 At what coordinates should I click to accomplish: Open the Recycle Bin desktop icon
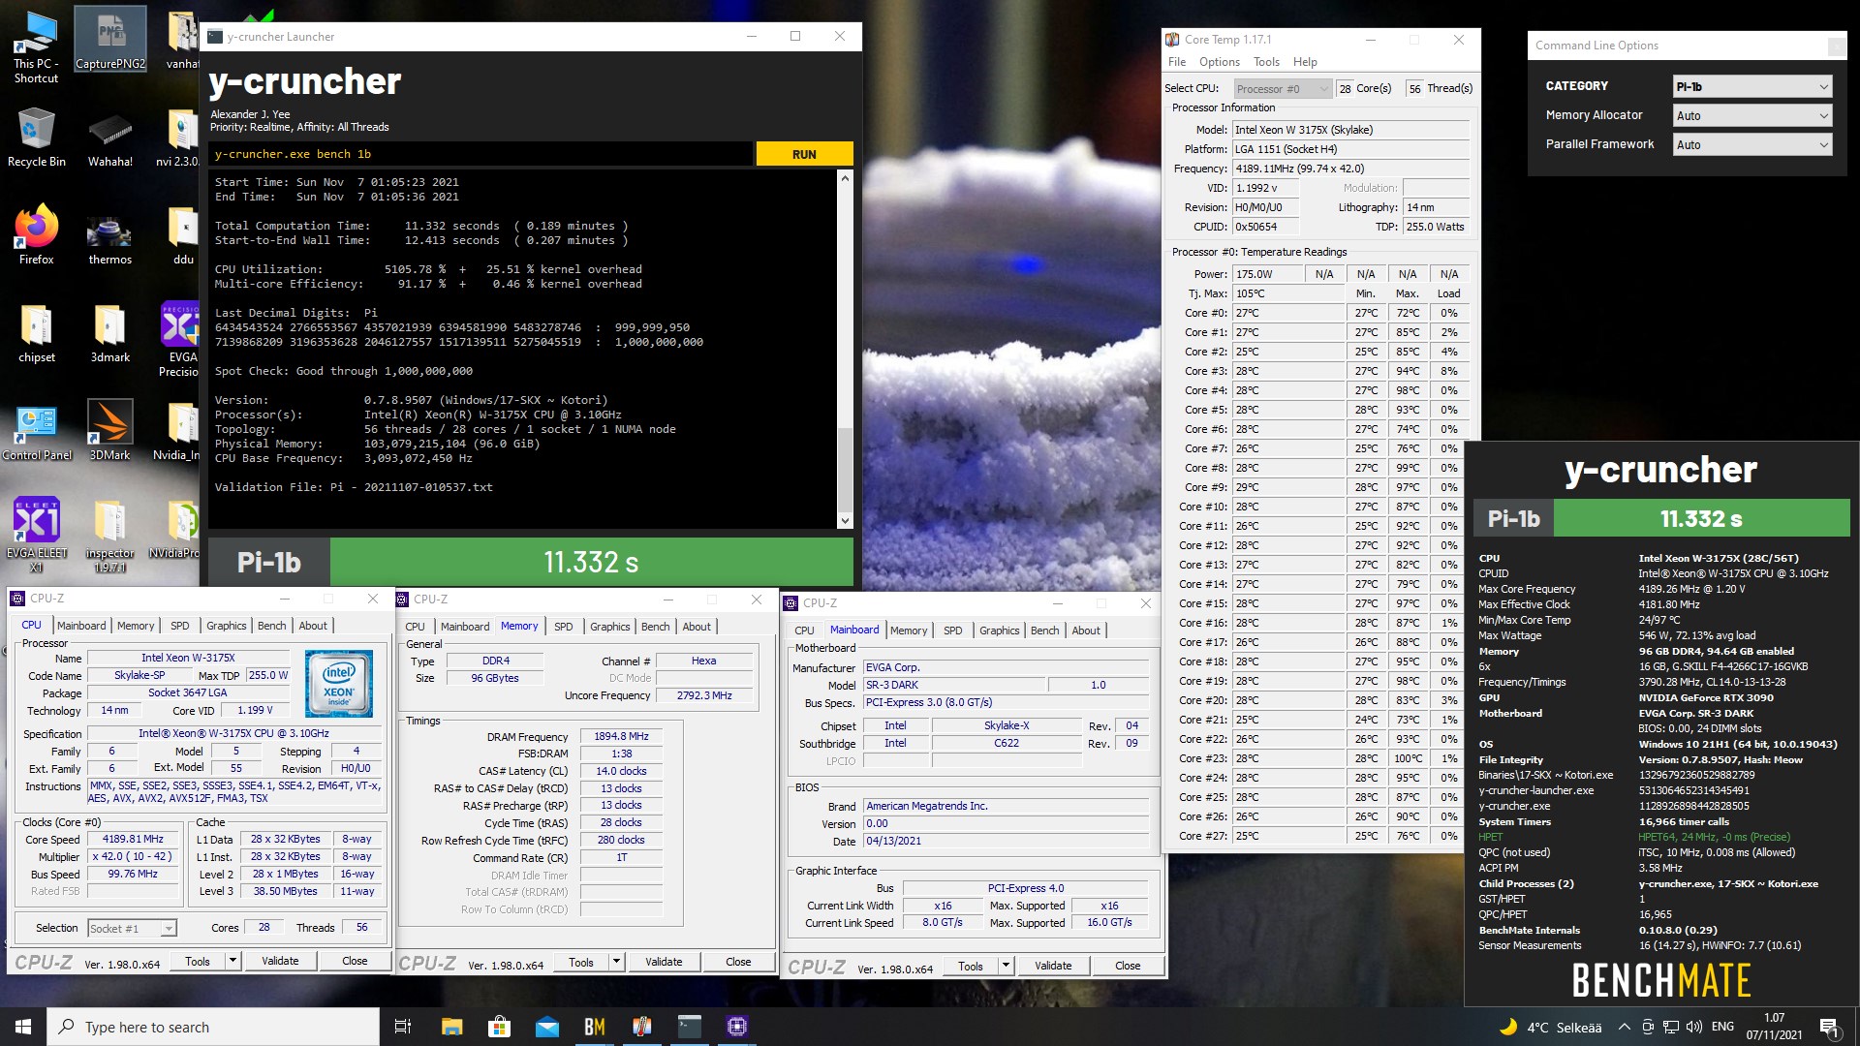tap(36, 136)
